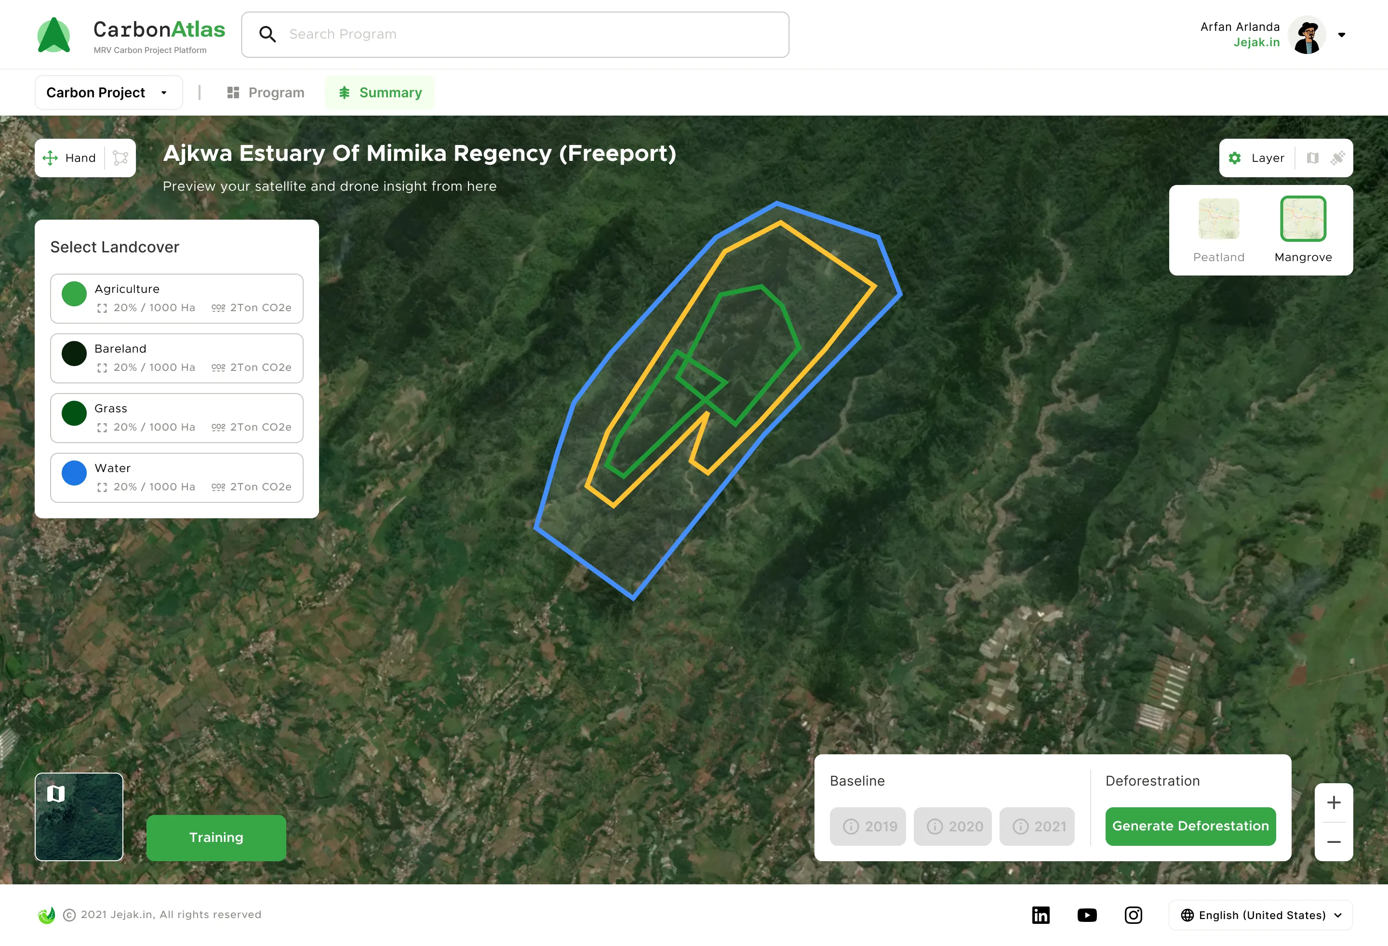
Task: Select the 2019 baseline year
Action: click(x=868, y=827)
